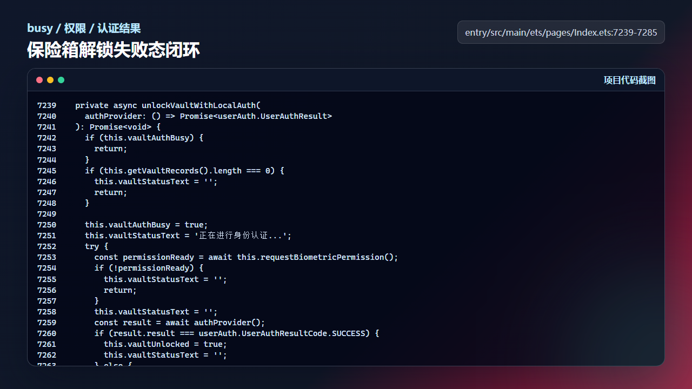Viewport: 692px width, 389px height.
Task: Click the await authProvider() line
Action: 179,322
